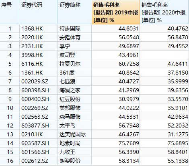Select 2020 value 42.9634
Image resolution: width=189 pixels, height=166 pixels.
(178, 117)
